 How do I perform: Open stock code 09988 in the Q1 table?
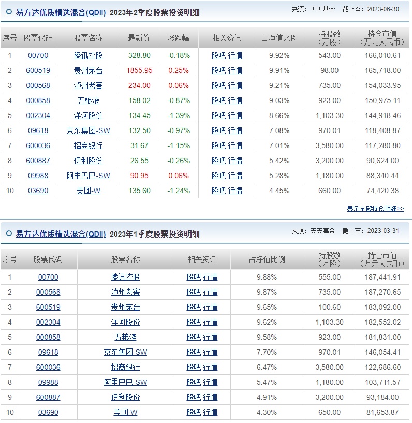click(48, 382)
